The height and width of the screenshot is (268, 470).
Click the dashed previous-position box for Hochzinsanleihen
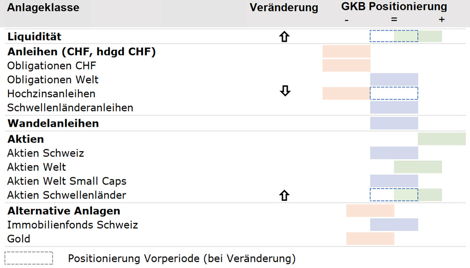pyautogui.click(x=394, y=93)
